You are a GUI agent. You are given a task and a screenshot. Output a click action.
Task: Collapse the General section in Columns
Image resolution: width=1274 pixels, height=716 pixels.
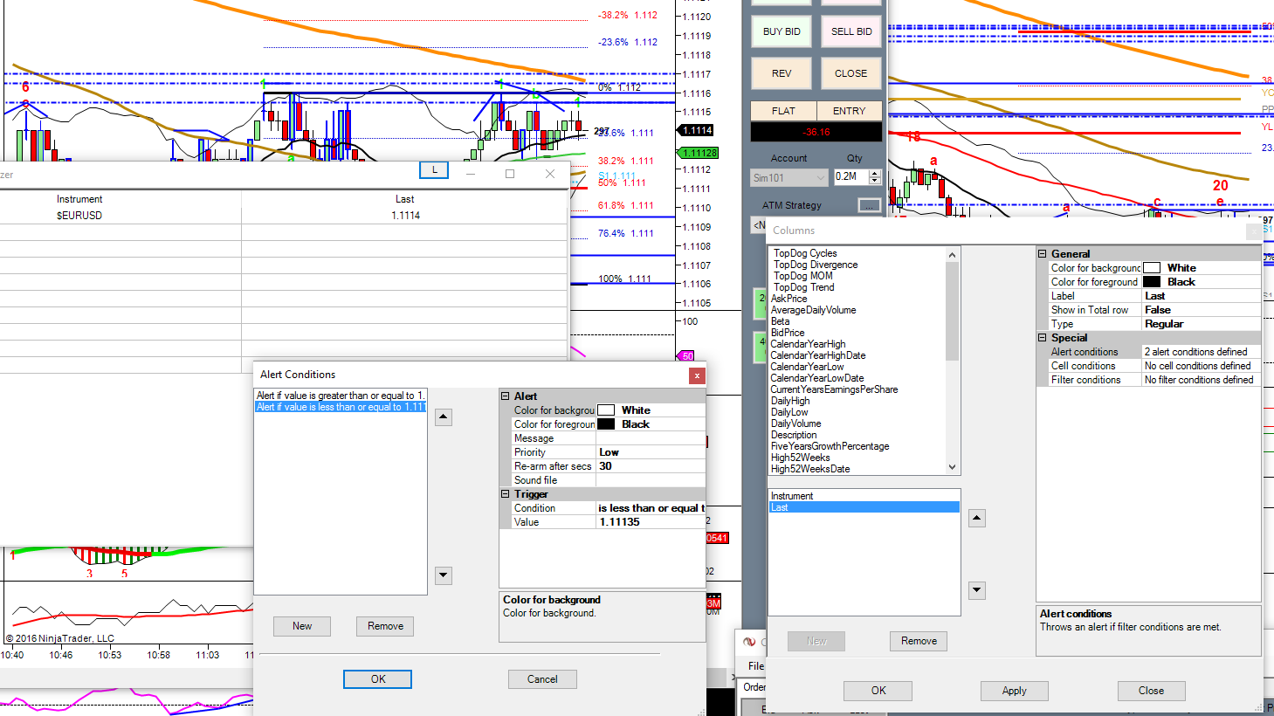tap(1042, 254)
